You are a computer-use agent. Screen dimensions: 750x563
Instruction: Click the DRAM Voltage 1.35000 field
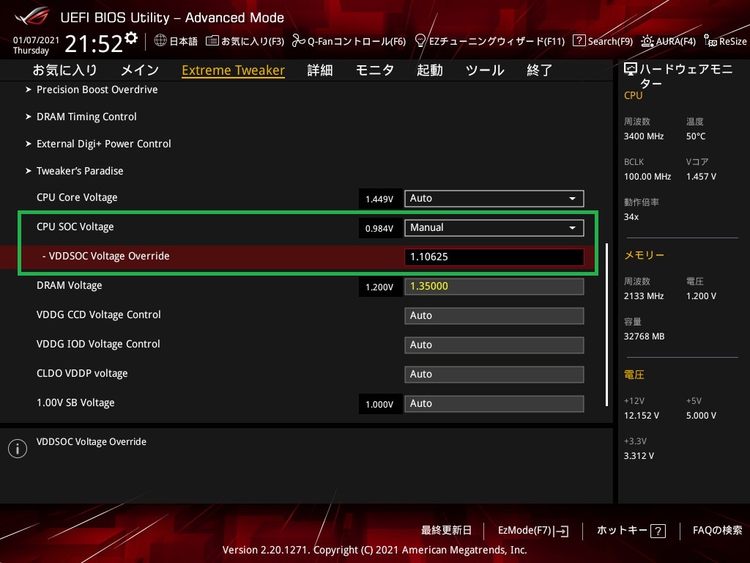[494, 287]
